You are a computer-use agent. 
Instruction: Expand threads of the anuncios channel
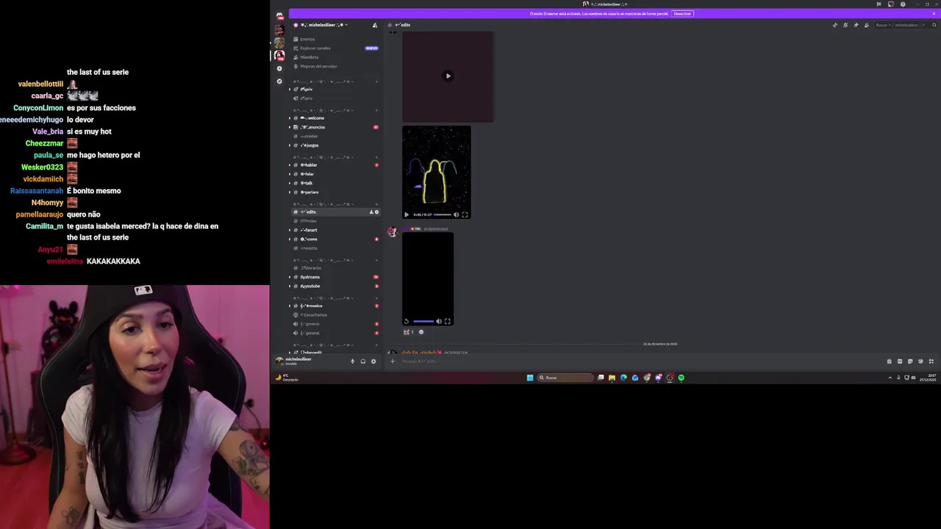pos(289,127)
